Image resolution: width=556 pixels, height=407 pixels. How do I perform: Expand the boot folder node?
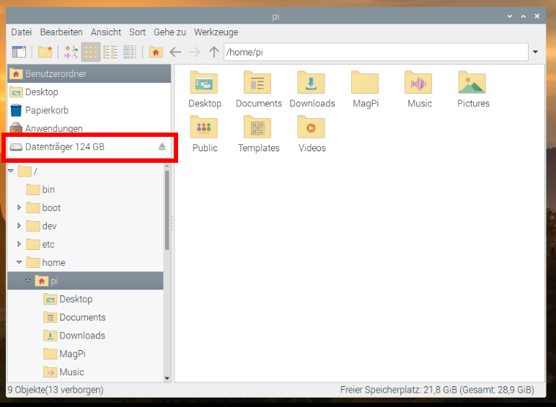(19, 207)
